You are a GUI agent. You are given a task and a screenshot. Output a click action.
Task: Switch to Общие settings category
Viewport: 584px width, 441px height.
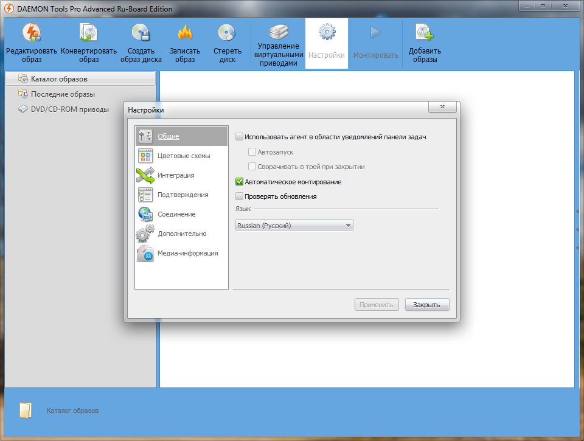tap(169, 136)
